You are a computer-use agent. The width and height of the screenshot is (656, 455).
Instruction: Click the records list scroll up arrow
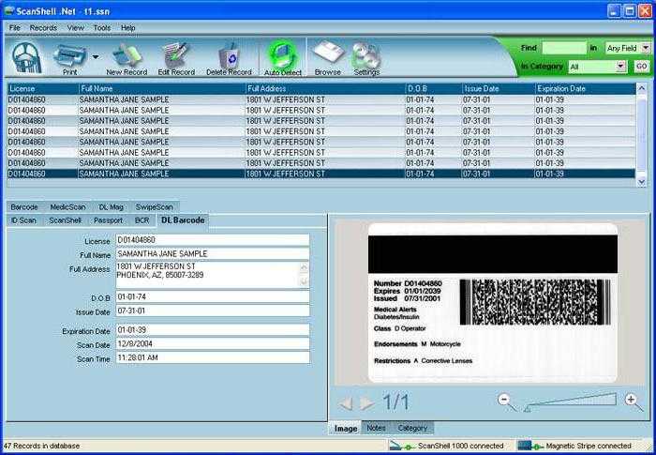(641, 88)
